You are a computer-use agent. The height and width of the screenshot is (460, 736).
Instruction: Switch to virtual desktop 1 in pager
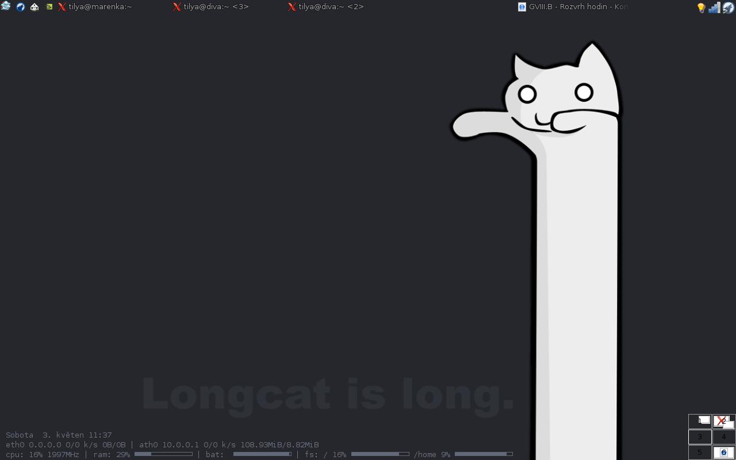pyautogui.click(x=700, y=421)
